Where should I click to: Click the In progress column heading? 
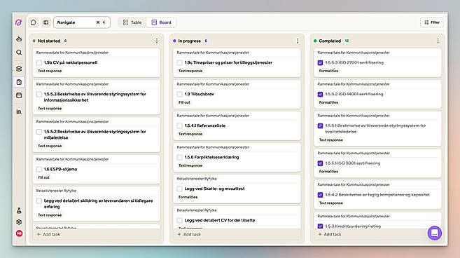(x=189, y=41)
